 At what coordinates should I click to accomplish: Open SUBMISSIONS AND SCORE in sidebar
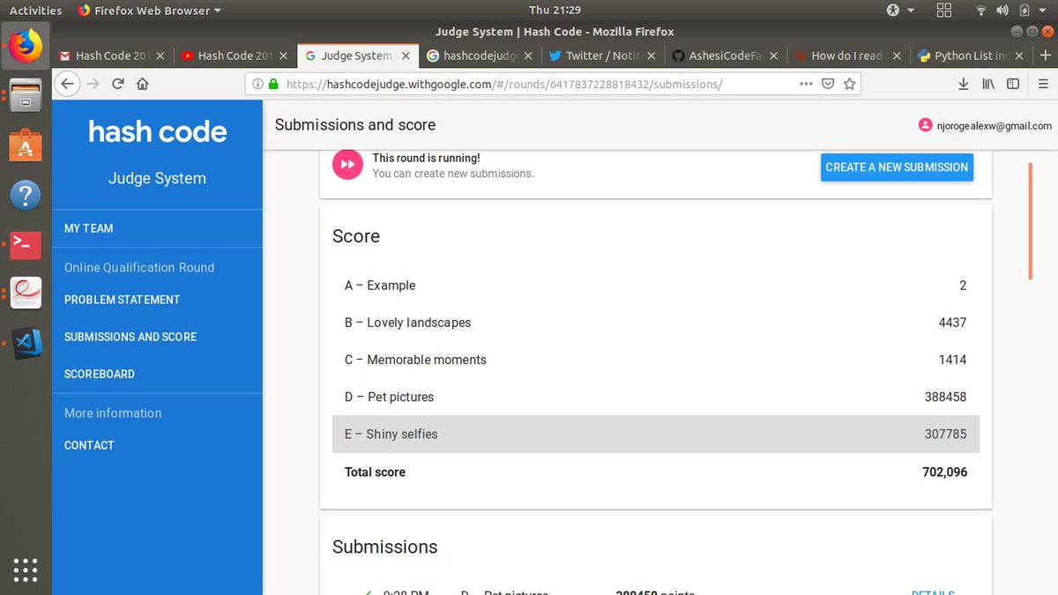pyautogui.click(x=130, y=337)
